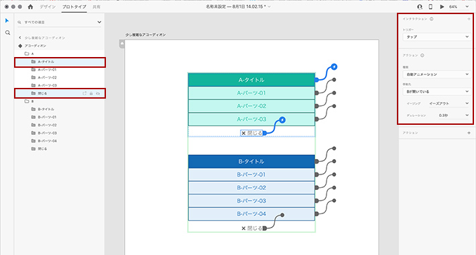This screenshot has width=476, height=255.
Task: Open the 移動先 destination dropdown
Action: 437,91
